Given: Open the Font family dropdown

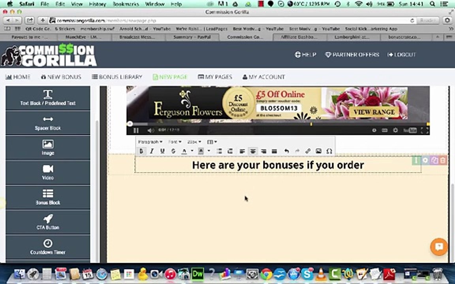Looking at the screenshot, I should tap(175, 142).
